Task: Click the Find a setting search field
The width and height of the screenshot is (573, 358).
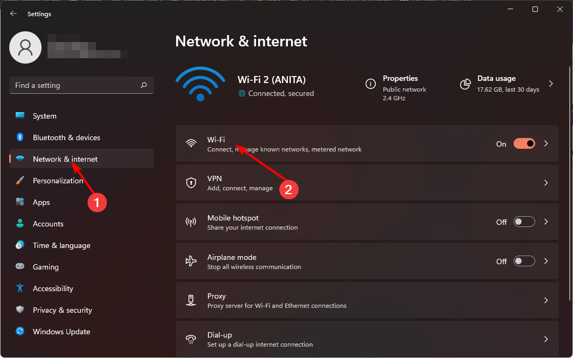Action: pyautogui.click(x=81, y=85)
